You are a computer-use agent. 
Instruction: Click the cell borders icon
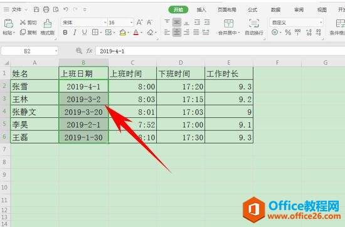[x=95, y=33]
